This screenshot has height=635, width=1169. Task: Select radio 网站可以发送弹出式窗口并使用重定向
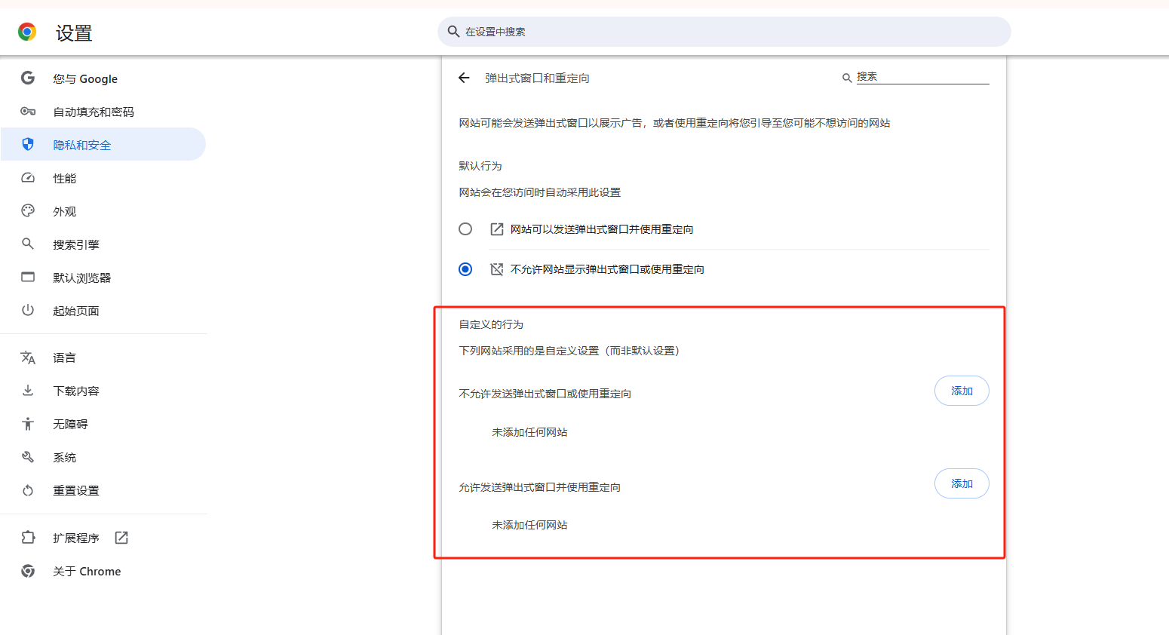(x=465, y=229)
